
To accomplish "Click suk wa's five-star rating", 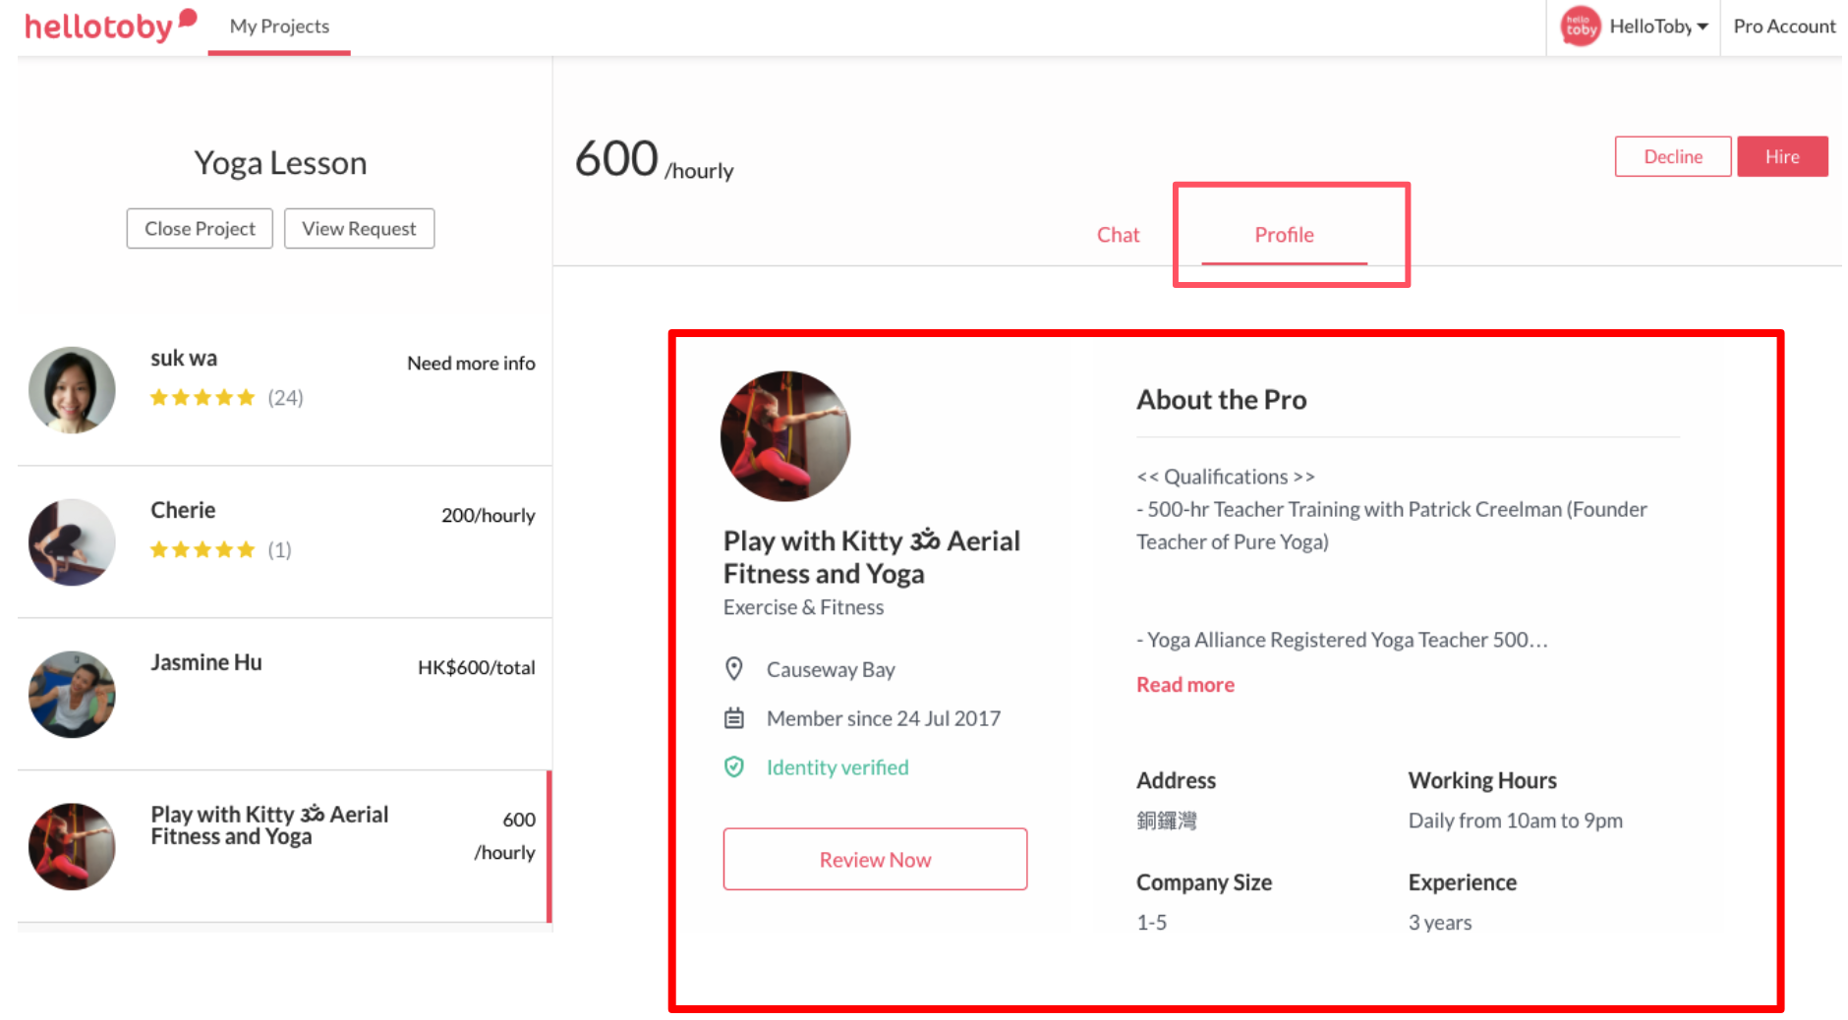I will tap(202, 397).
